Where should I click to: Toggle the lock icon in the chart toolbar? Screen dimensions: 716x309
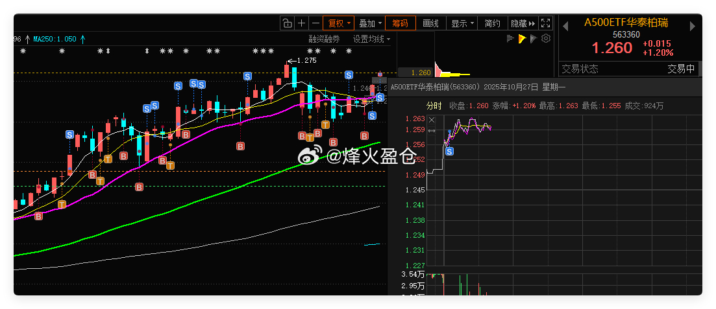click(286, 23)
